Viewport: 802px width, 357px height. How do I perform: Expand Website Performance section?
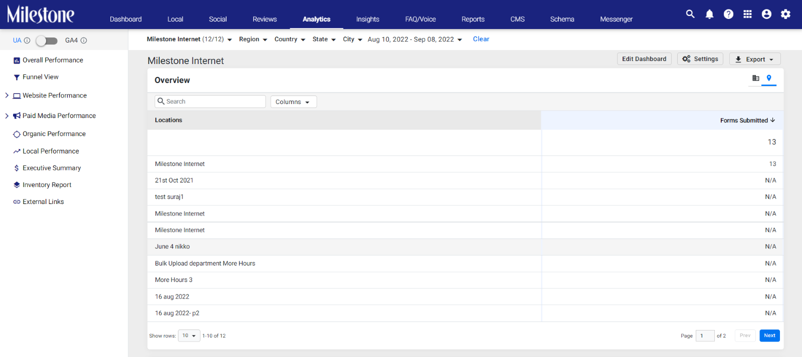click(x=7, y=95)
